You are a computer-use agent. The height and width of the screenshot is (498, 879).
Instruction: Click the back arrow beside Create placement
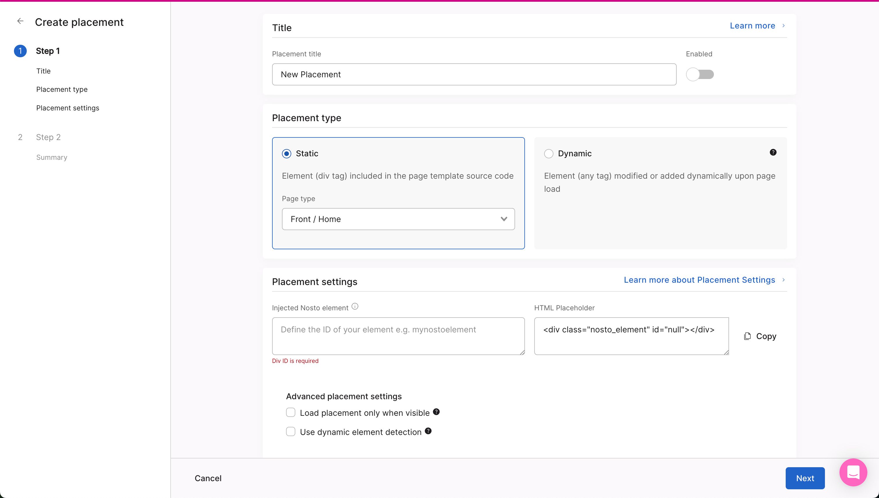coord(20,21)
